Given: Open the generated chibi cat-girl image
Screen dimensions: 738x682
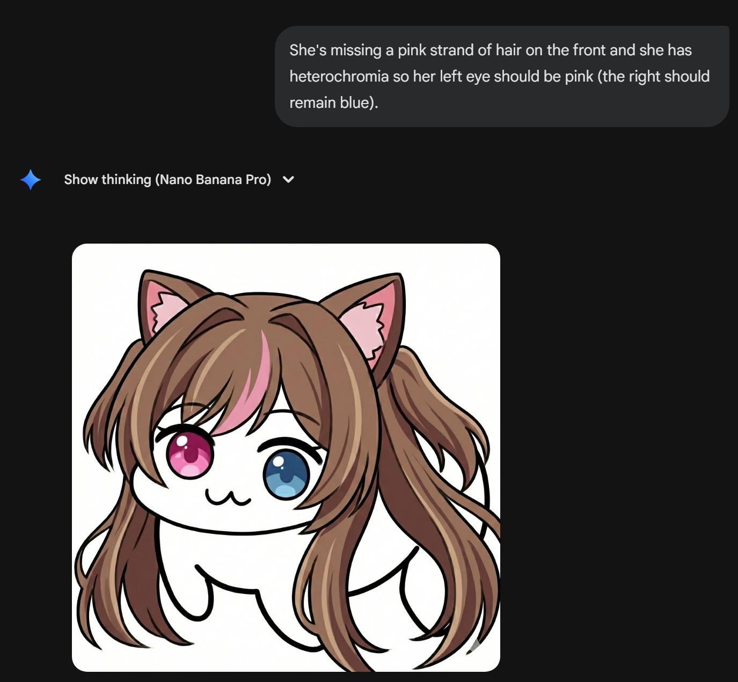Looking at the screenshot, I should point(286,457).
